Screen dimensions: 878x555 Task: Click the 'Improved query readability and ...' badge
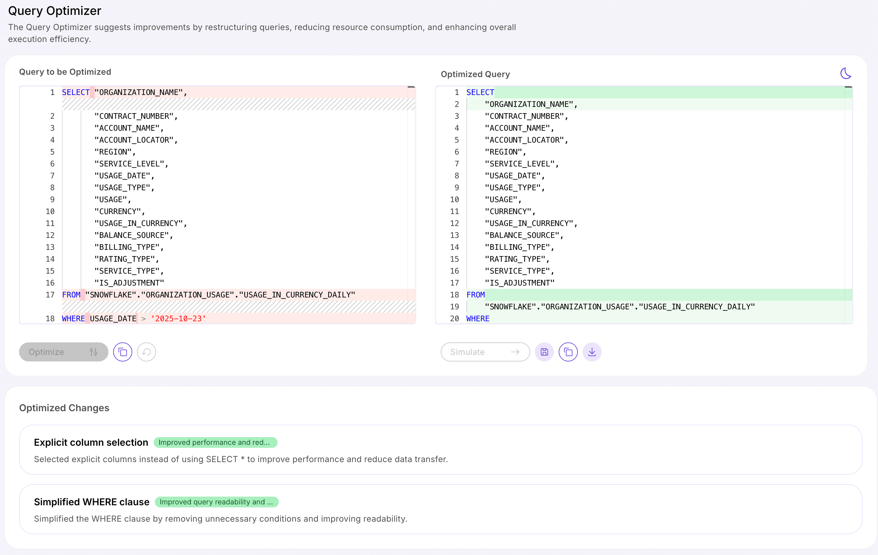click(x=217, y=502)
